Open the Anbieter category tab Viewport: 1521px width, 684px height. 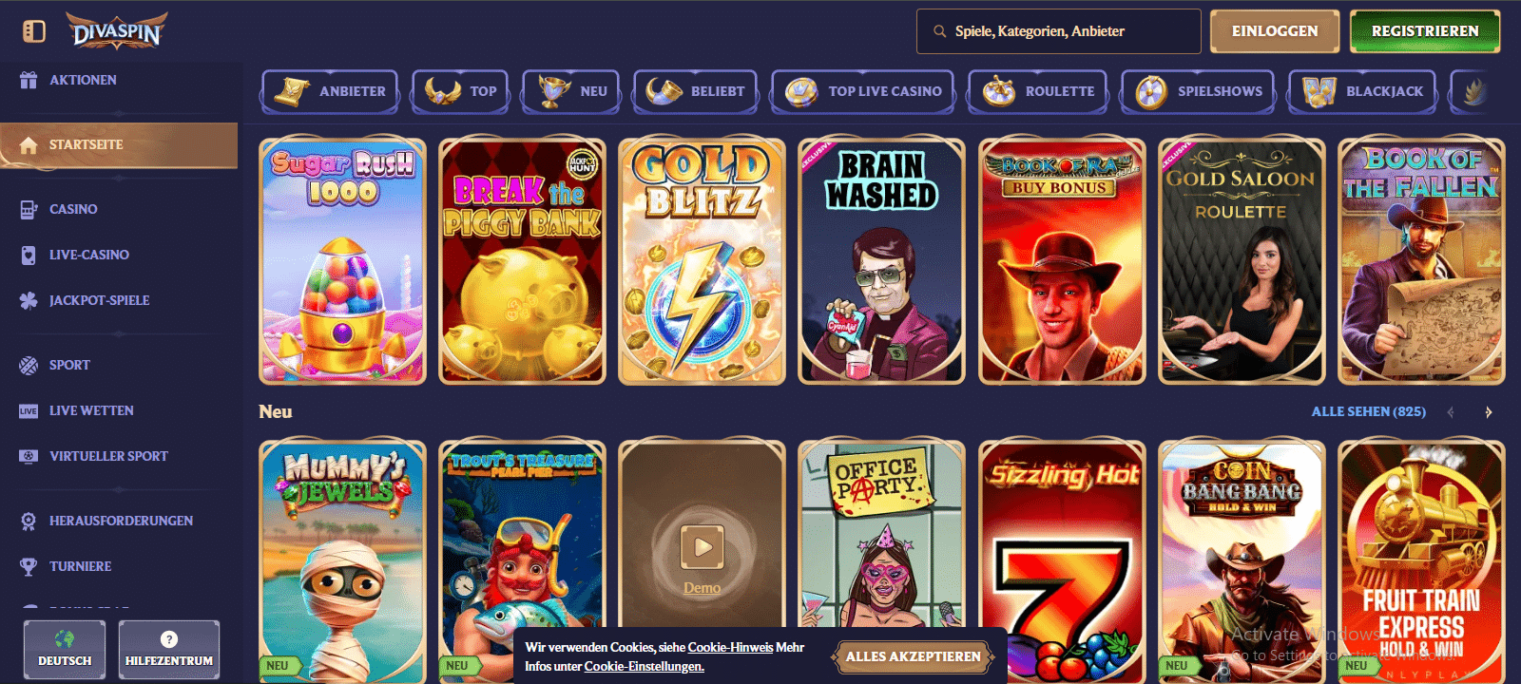coord(330,91)
